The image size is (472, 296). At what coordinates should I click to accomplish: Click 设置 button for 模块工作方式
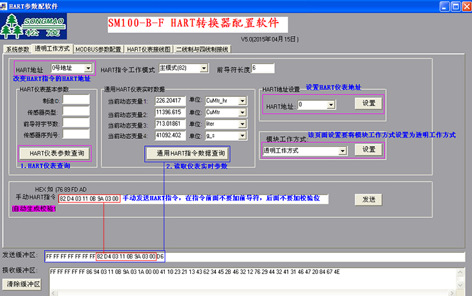pos(369,149)
